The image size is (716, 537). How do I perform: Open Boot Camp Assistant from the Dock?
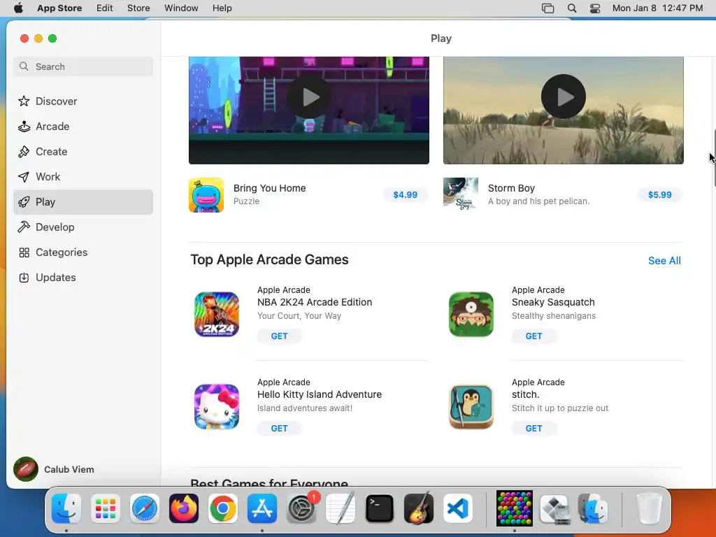point(554,508)
